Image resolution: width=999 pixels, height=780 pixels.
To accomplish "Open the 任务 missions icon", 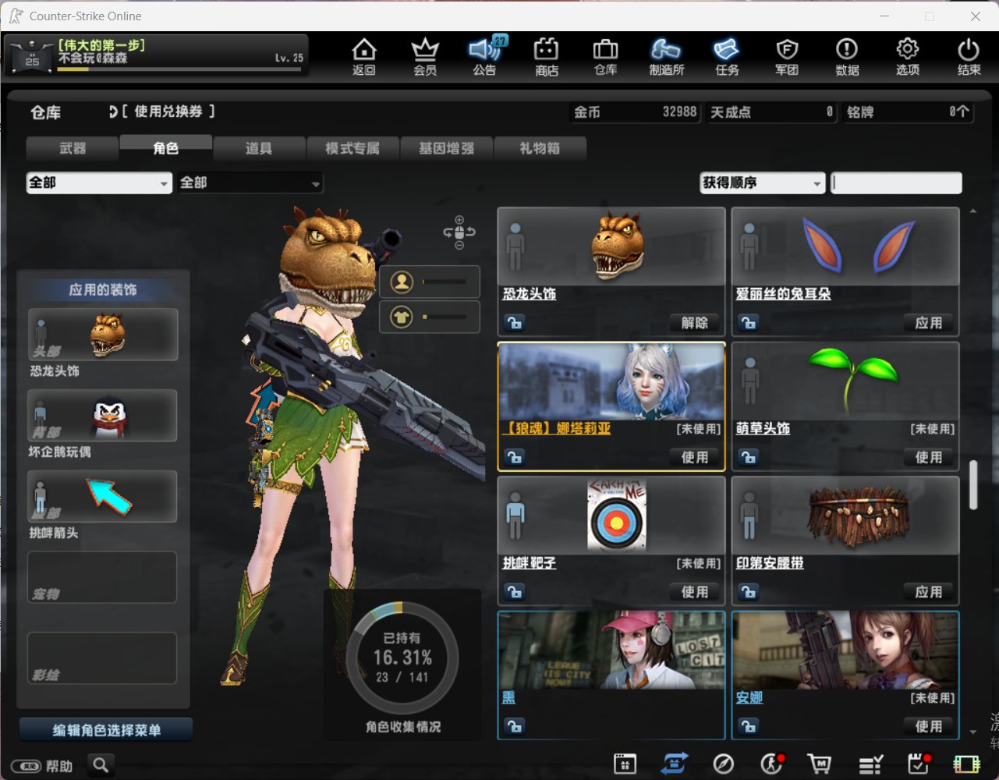I will [726, 56].
